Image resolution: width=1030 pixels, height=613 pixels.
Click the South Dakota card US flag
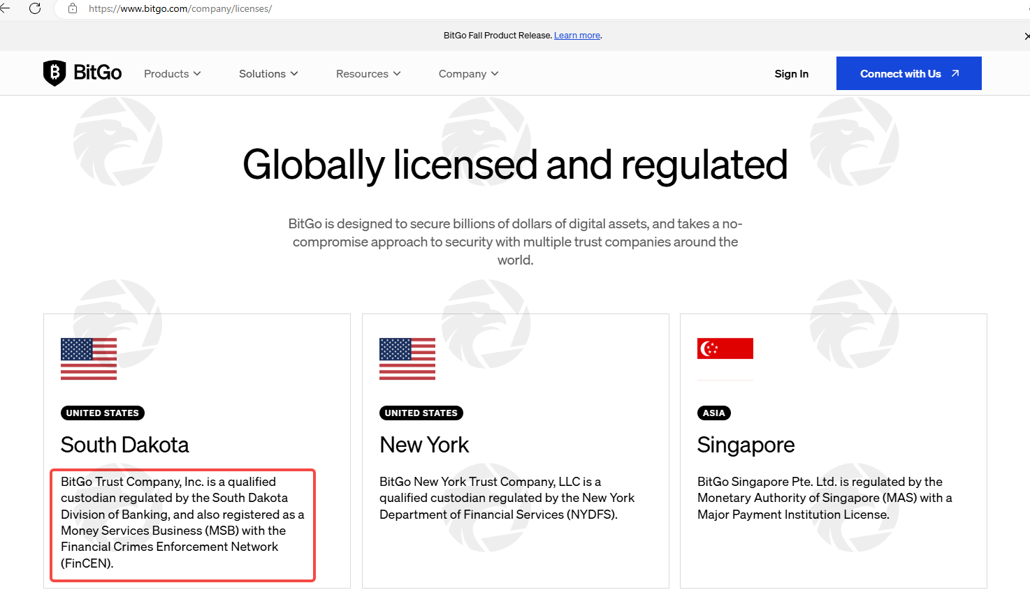[89, 359]
